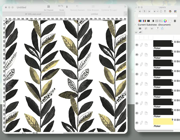180x140 pixels.
Task: Click the 'all' layer group button
Action: coord(140,32)
